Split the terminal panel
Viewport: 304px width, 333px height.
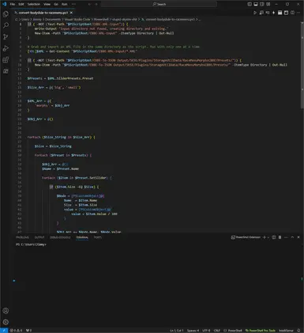coord(274,237)
